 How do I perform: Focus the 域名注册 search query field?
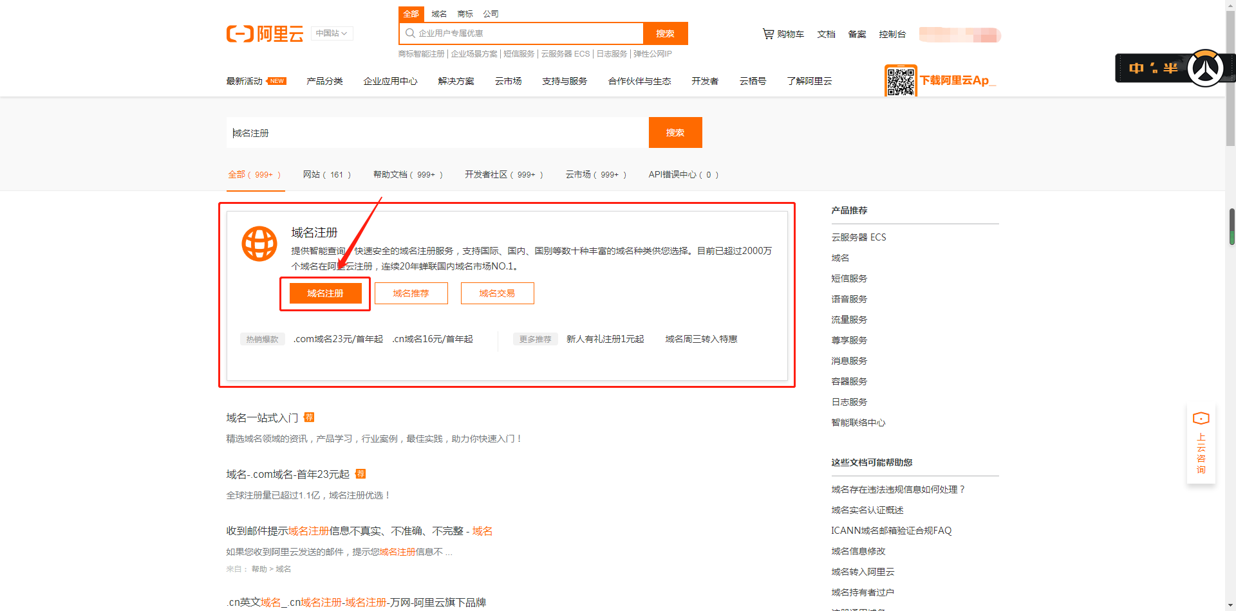[x=438, y=132]
